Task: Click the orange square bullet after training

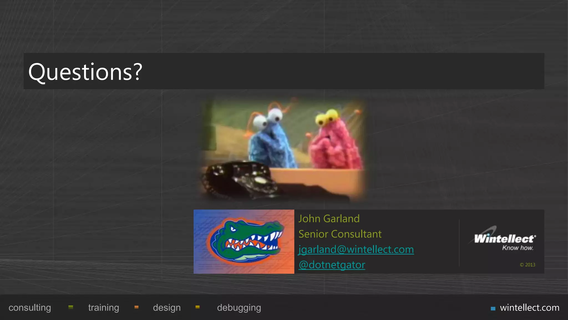Action: pyautogui.click(x=136, y=307)
